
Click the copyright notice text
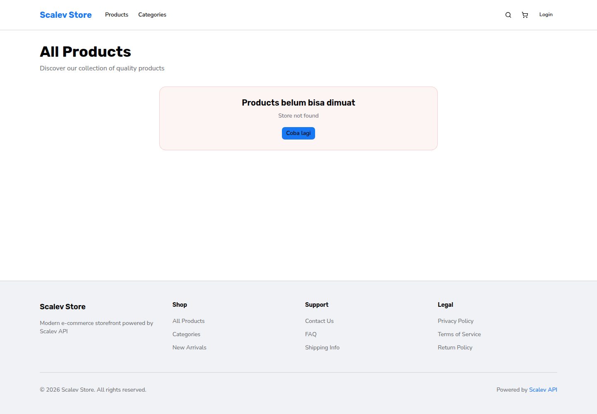point(93,390)
